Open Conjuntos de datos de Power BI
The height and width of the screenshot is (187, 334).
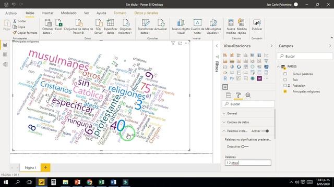[78, 26]
